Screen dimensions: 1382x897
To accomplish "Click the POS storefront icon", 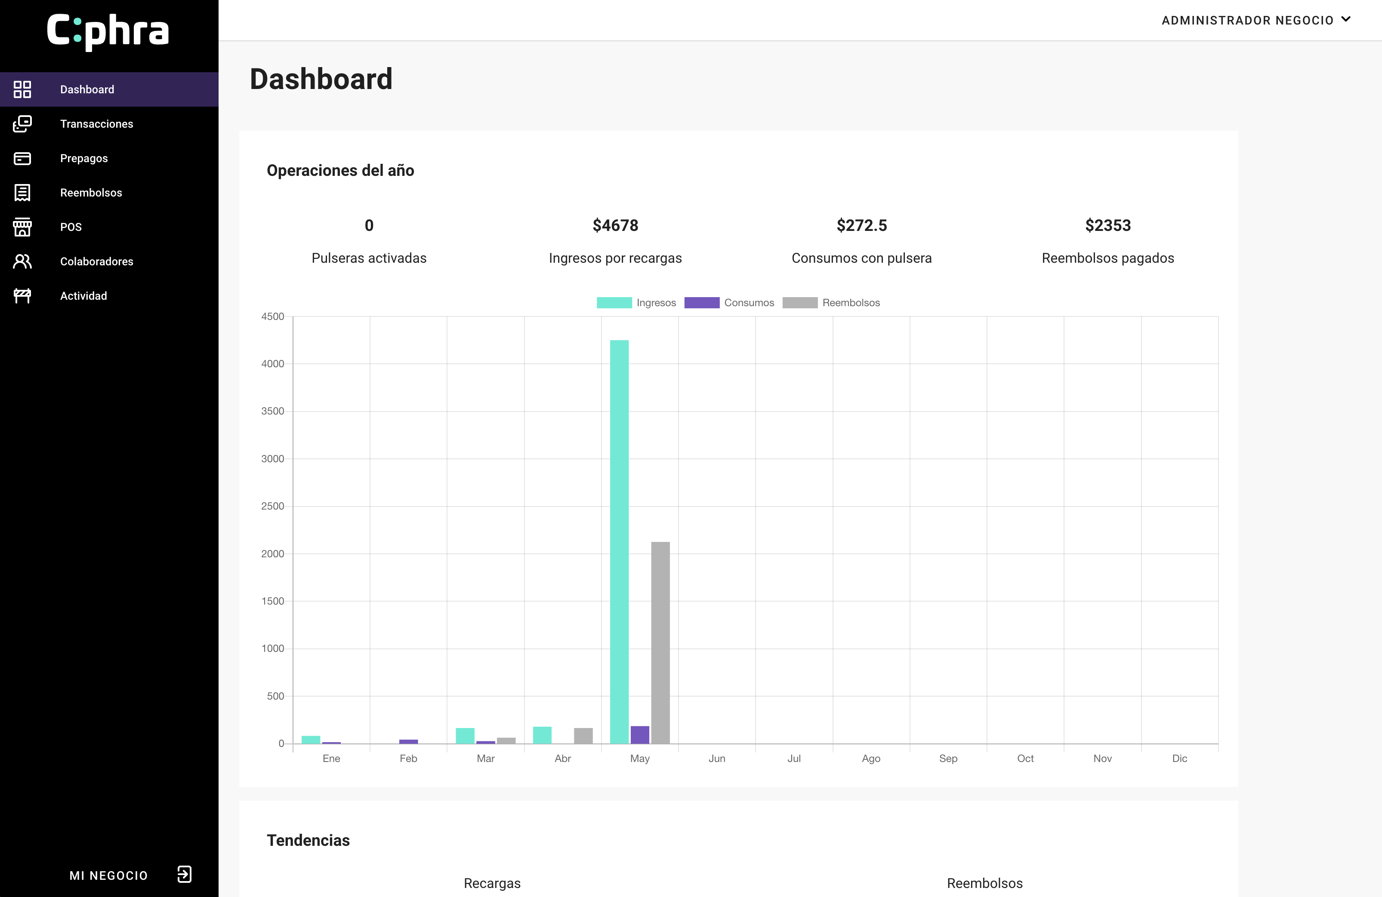I will [22, 227].
